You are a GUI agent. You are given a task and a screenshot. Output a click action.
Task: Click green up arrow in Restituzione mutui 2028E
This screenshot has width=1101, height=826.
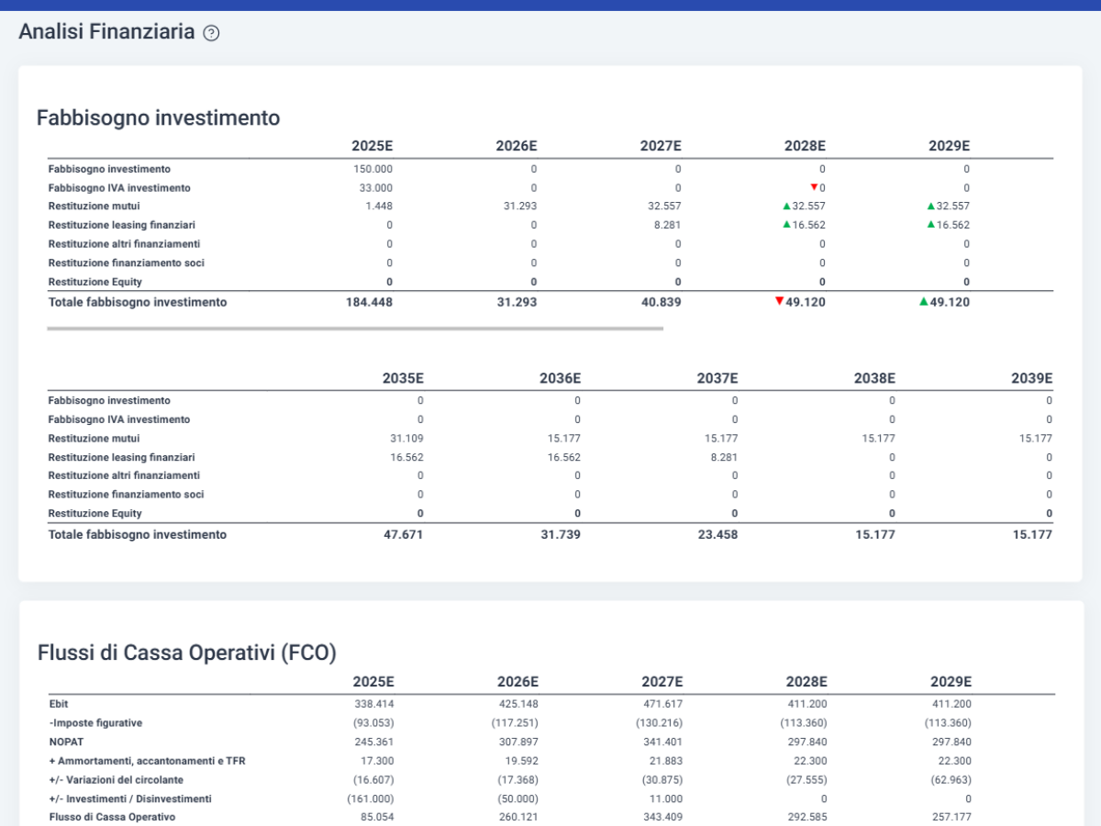[x=786, y=206]
